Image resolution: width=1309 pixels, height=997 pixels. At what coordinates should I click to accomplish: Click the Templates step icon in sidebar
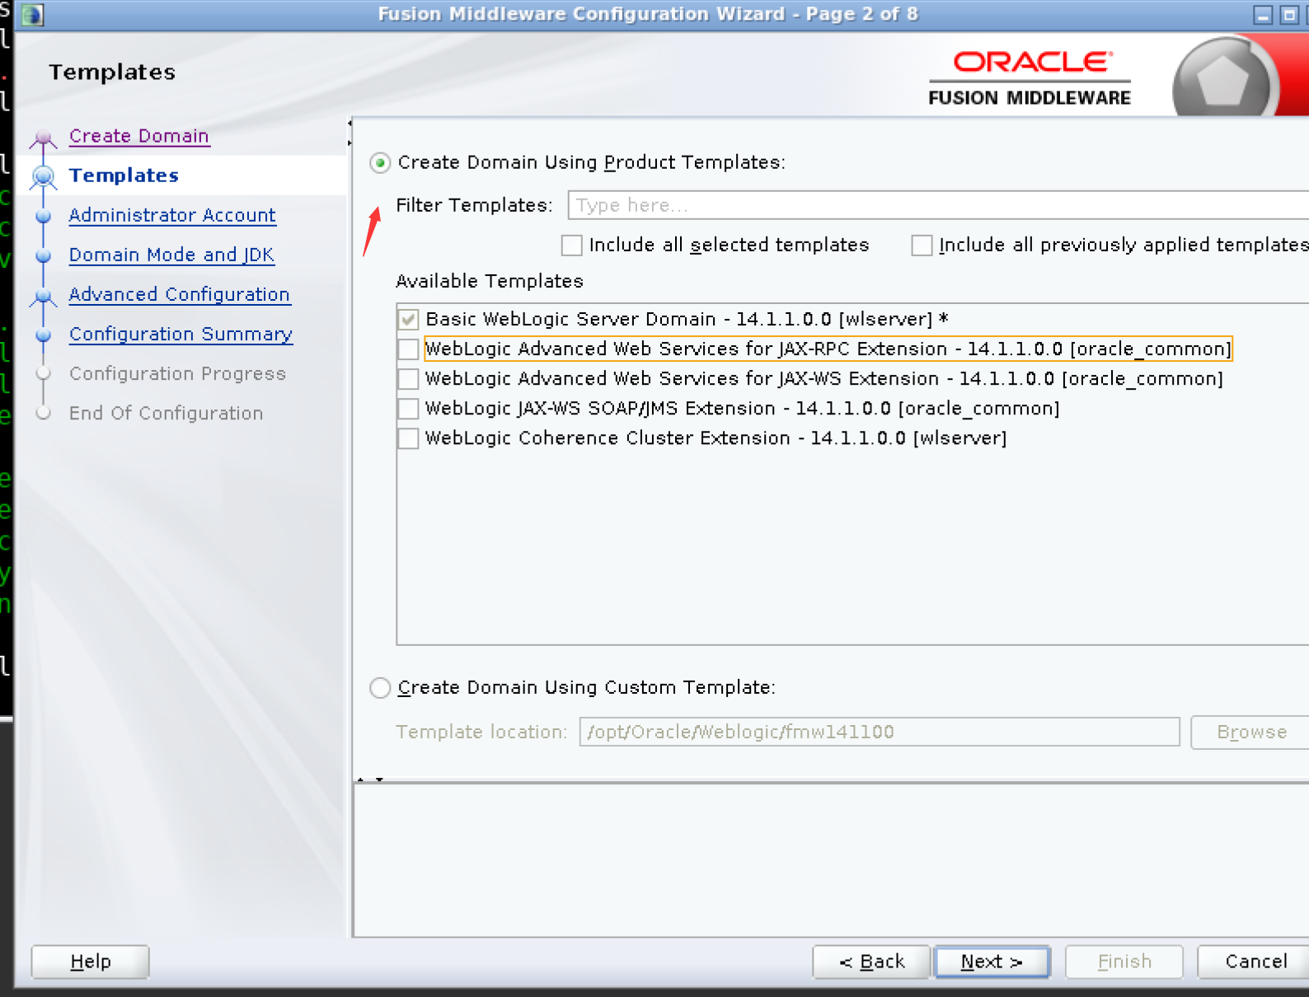pyautogui.click(x=44, y=176)
